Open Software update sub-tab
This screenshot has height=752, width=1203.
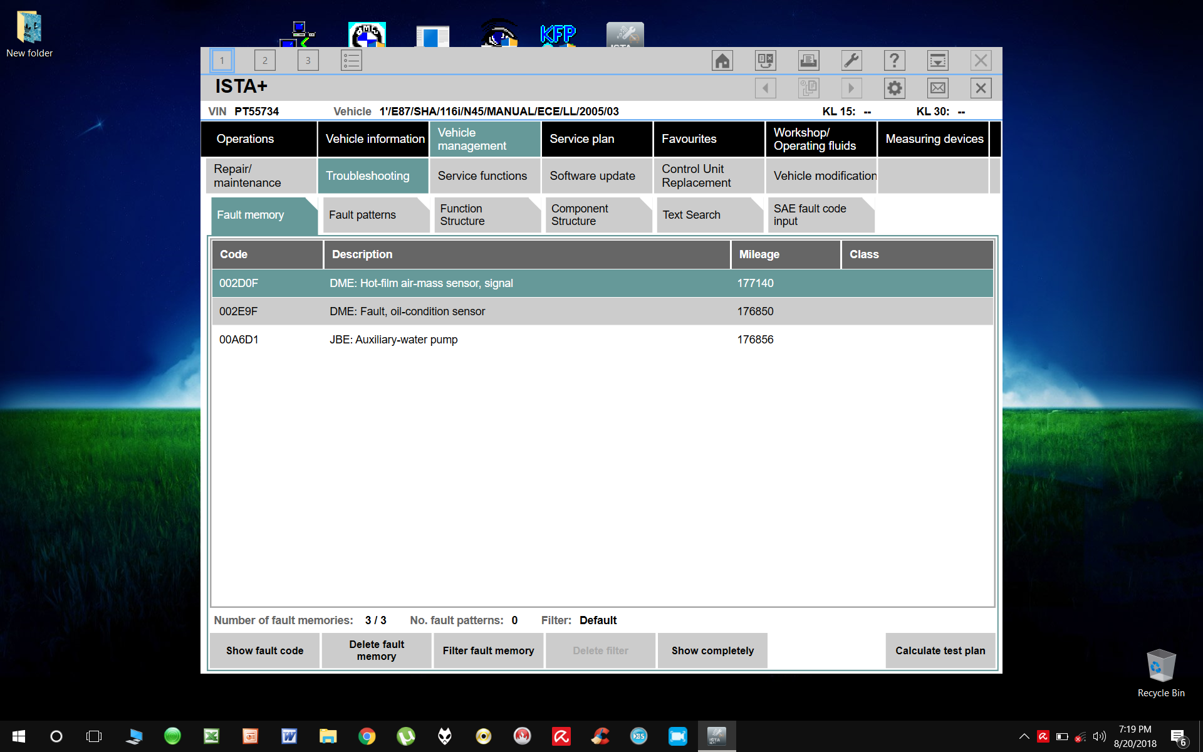click(x=597, y=176)
